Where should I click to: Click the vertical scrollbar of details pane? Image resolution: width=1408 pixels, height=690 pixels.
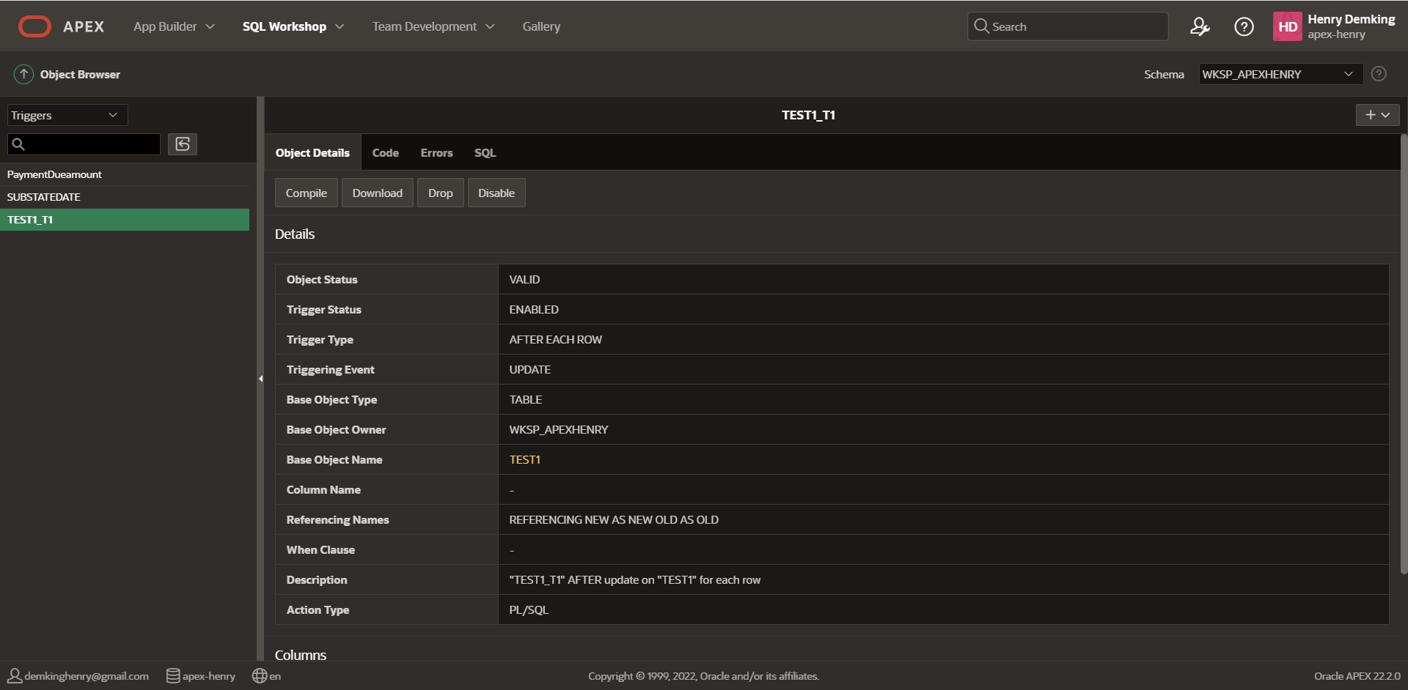(x=1404, y=354)
